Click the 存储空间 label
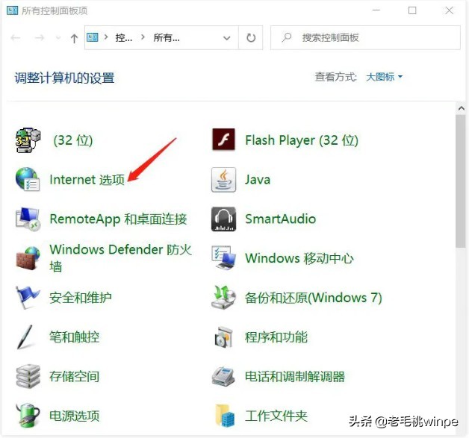This screenshot has width=469, height=438. point(74,377)
